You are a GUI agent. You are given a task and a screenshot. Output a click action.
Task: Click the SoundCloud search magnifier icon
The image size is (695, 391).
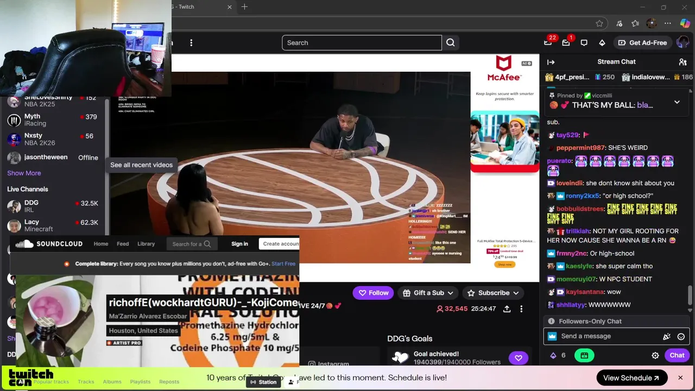(x=207, y=244)
